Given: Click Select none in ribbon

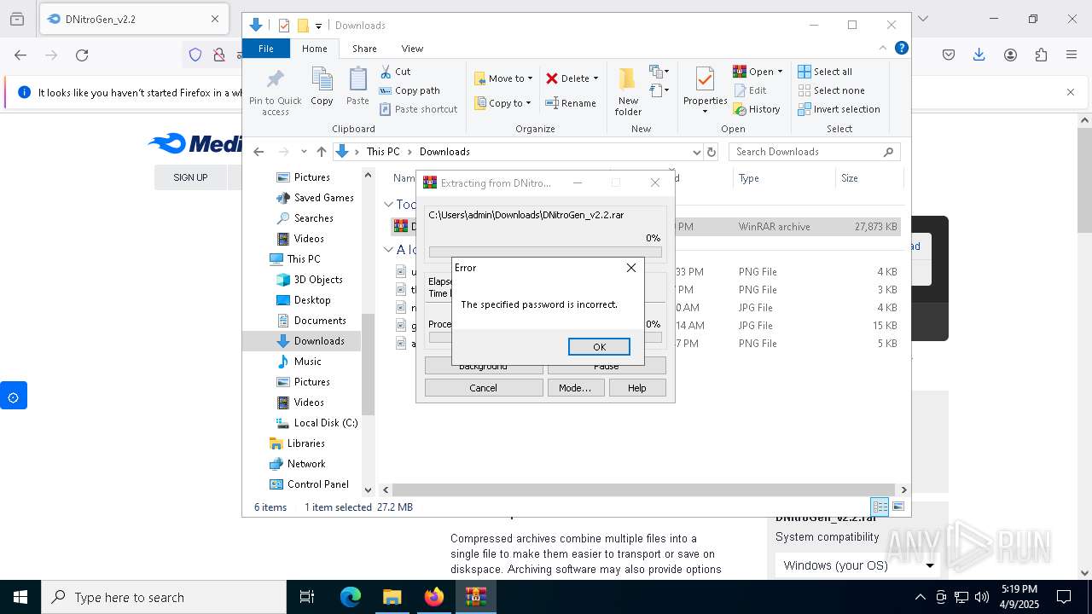Looking at the screenshot, I should (x=831, y=90).
